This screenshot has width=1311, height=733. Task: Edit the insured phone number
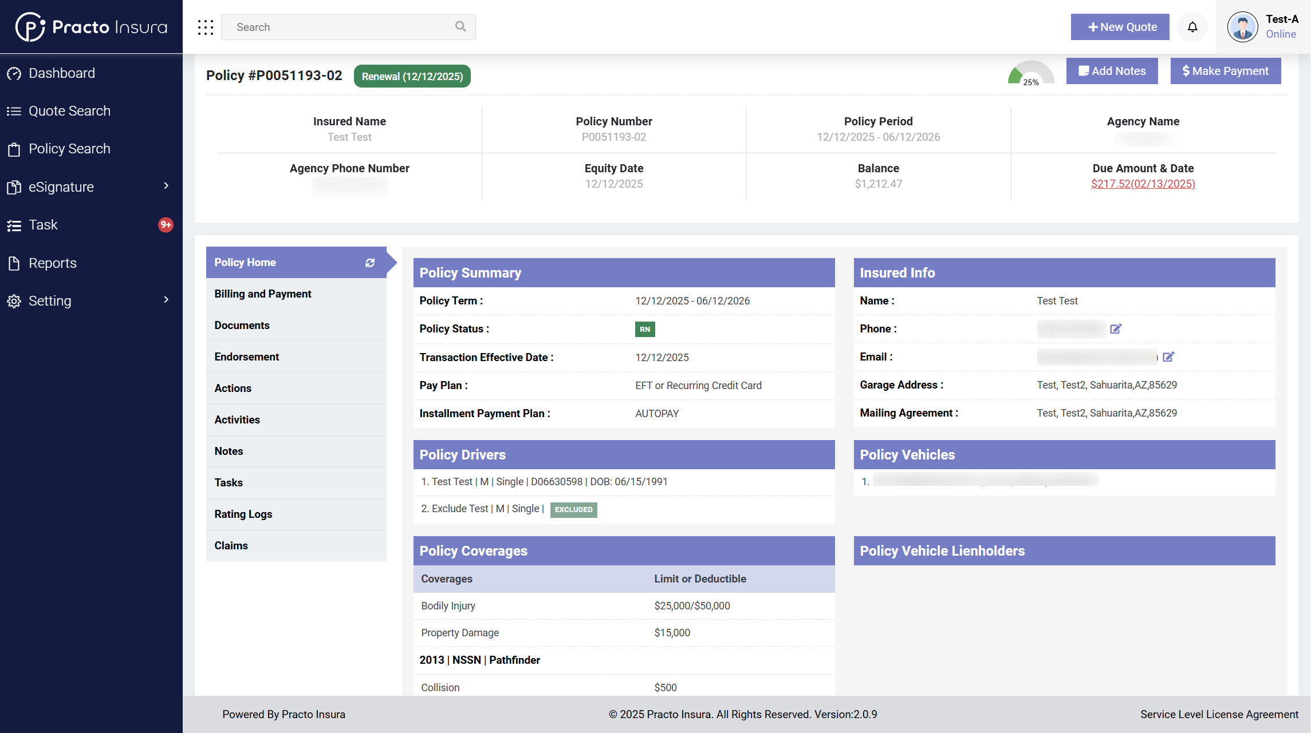pyautogui.click(x=1116, y=329)
